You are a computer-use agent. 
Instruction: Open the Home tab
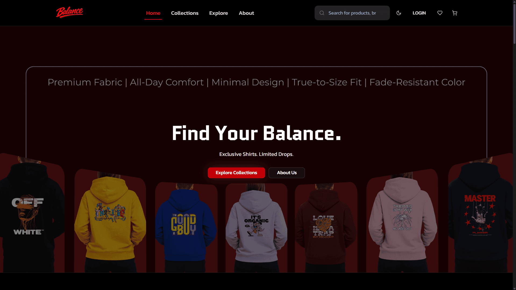point(153,13)
